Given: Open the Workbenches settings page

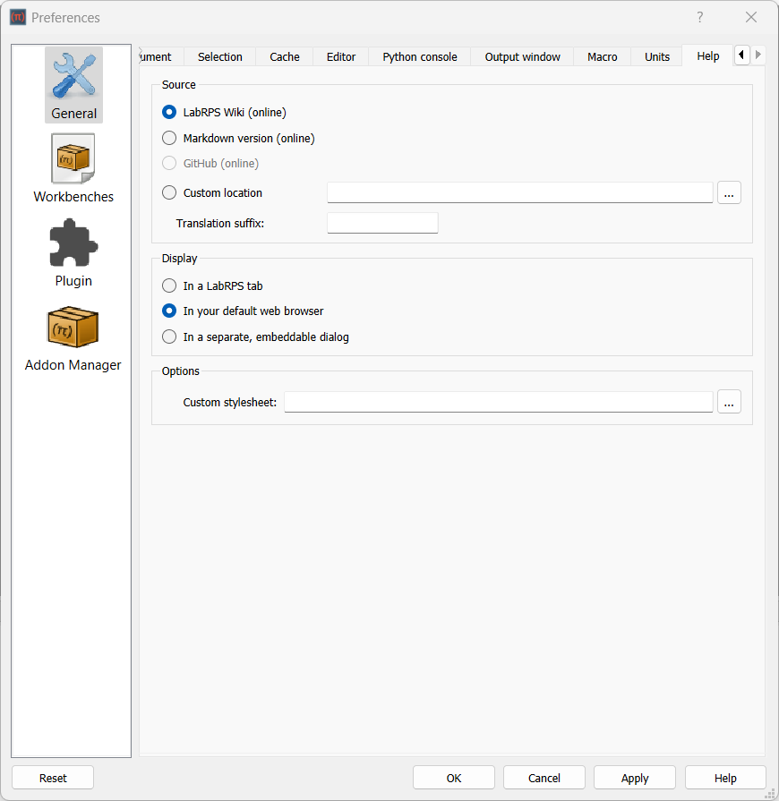Looking at the screenshot, I should tap(73, 168).
